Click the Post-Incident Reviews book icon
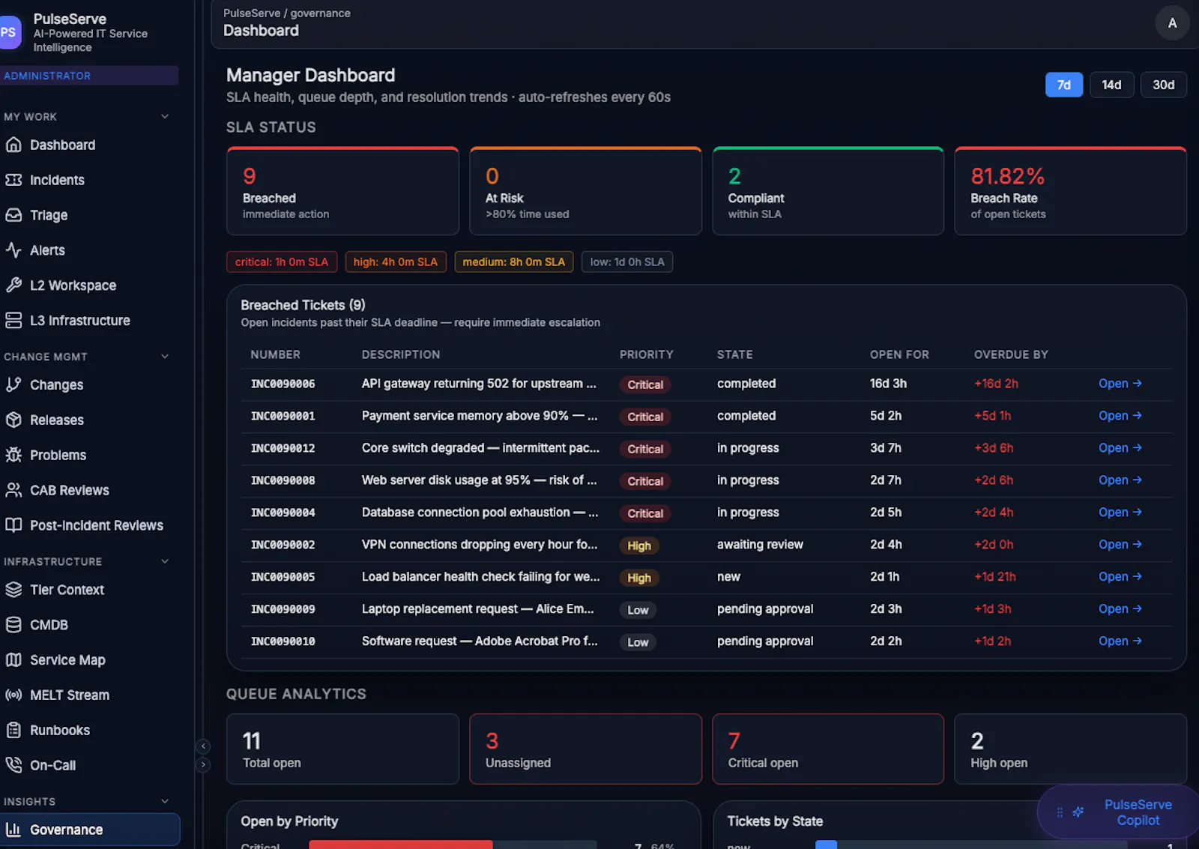The width and height of the screenshot is (1199, 849). (x=13, y=525)
